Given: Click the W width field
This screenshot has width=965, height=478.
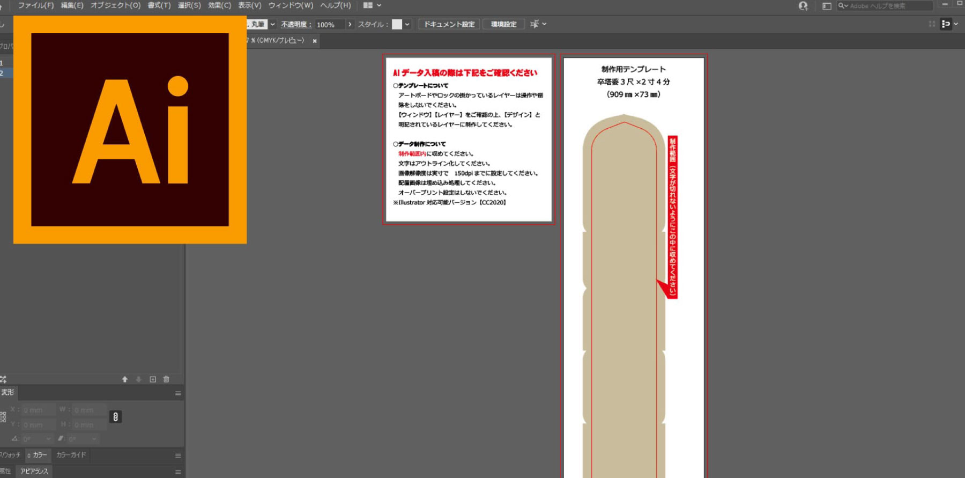Looking at the screenshot, I should pos(89,410).
